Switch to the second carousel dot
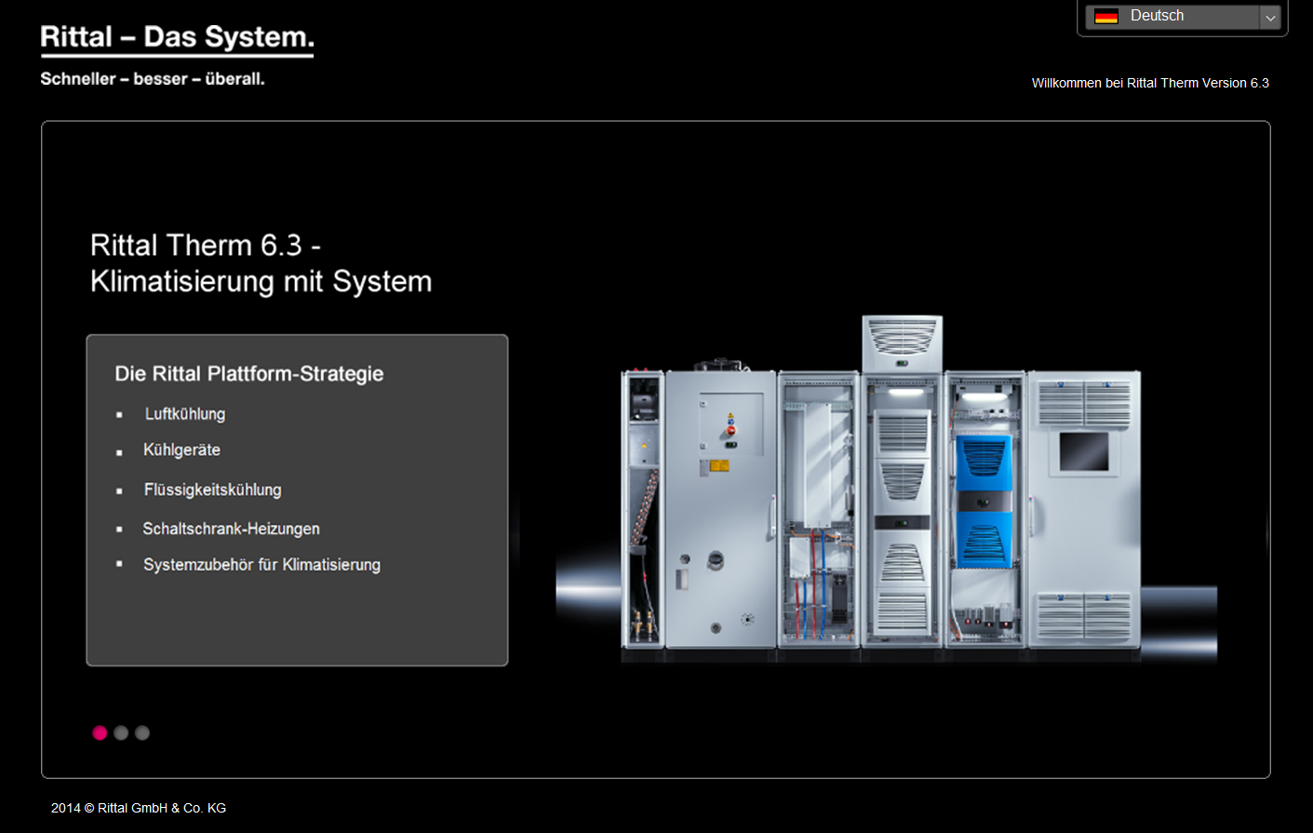 point(121,732)
